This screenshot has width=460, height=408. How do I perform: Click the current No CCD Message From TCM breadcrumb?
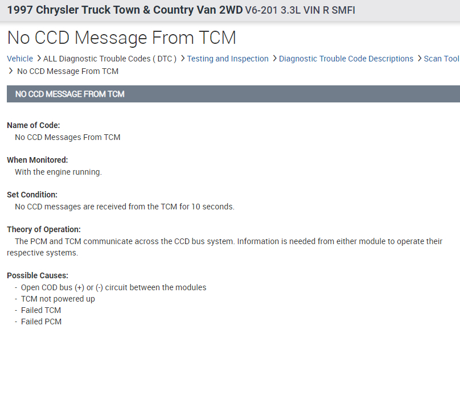click(68, 71)
